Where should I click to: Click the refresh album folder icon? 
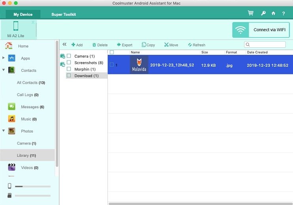[x=62, y=65]
